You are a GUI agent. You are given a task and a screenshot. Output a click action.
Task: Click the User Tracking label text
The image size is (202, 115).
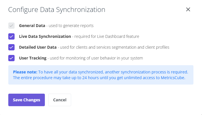tap(33, 58)
